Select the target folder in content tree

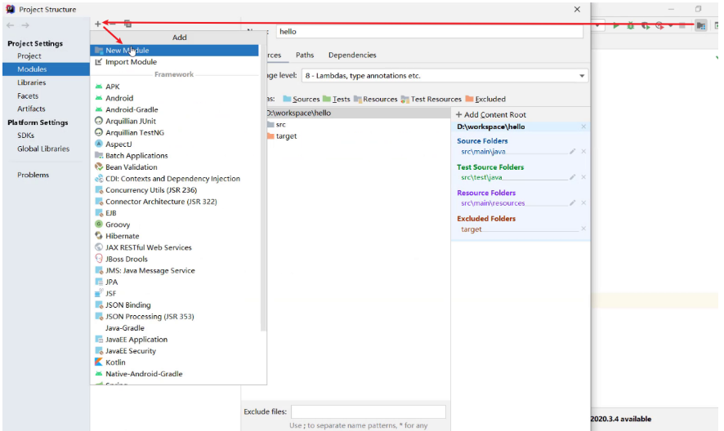(286, 136)
